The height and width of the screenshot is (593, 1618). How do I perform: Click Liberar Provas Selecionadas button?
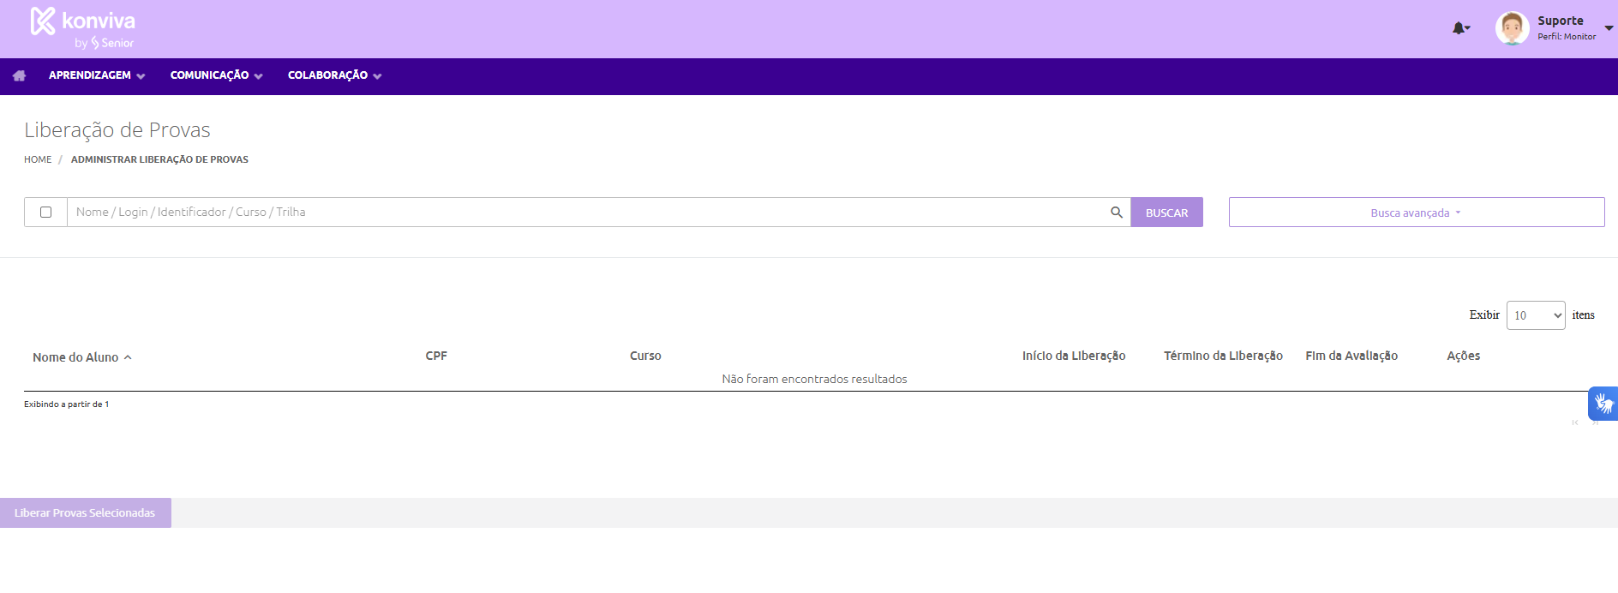pyautogui.click(x=85, y=512)
